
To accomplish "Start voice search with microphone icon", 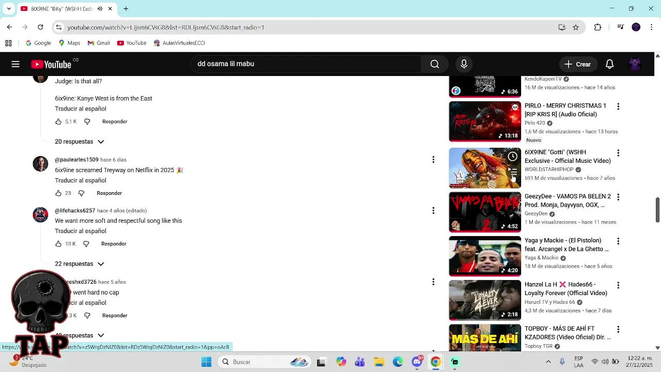I will [464, 64].
